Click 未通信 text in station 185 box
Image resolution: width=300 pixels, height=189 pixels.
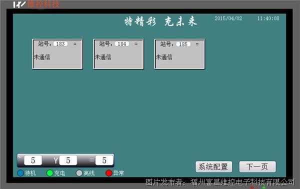(164, 57)
